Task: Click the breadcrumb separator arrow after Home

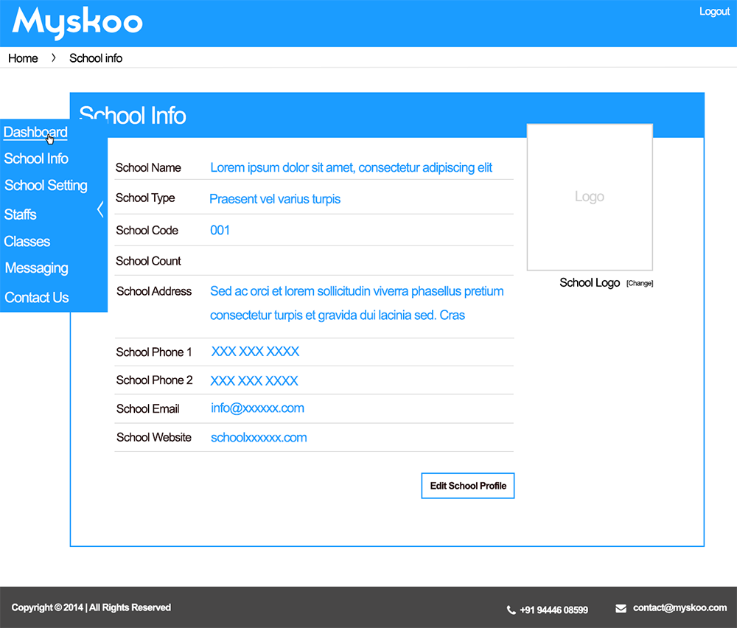Action: tap(54, 57)
